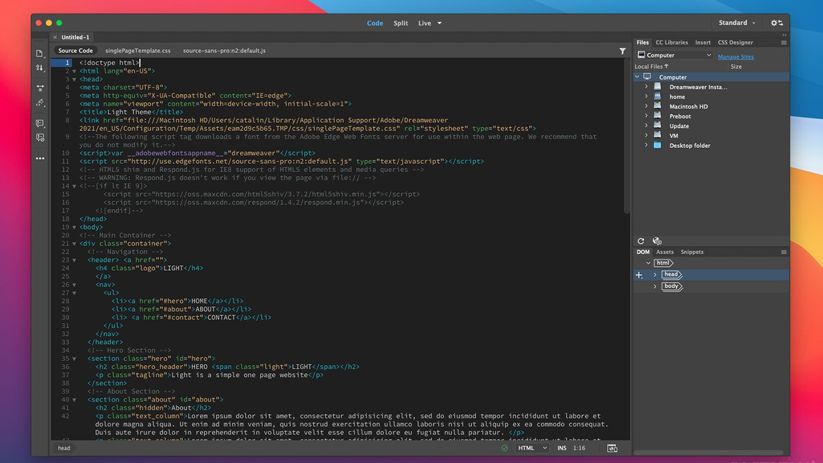This screenshot has height=463, width=823.
Task: Switch to the CSS Designer tab
Action: pyautogui.click(x=735, y=42)
